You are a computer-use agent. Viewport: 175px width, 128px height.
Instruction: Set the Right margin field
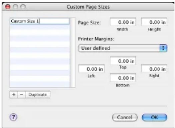coord(154,69)
